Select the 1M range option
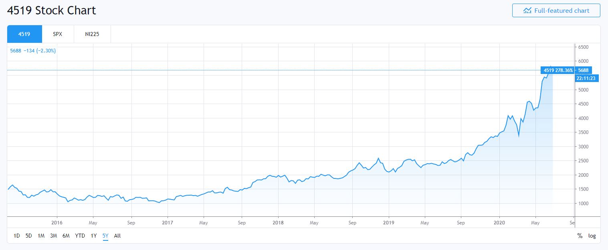This screenshot has height=250, width=608. (x=41, y=236)
